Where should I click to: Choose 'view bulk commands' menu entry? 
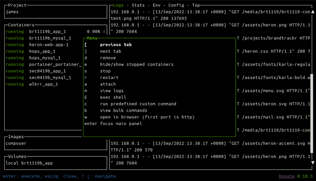159,110
